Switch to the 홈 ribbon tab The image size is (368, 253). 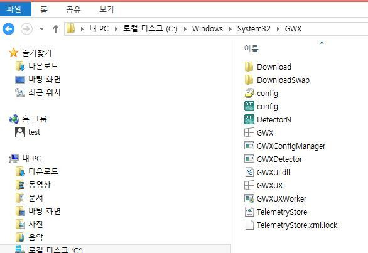(44, 9)
